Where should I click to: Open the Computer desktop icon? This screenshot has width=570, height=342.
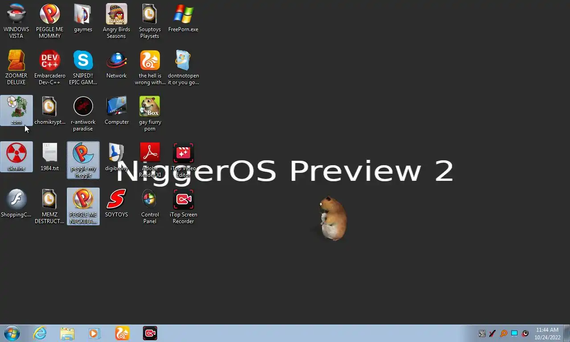click(x=116, y=110)
